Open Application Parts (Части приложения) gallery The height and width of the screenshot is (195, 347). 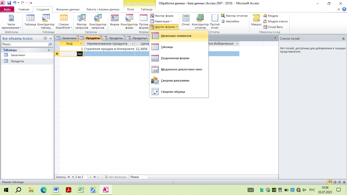coord(11,22)
